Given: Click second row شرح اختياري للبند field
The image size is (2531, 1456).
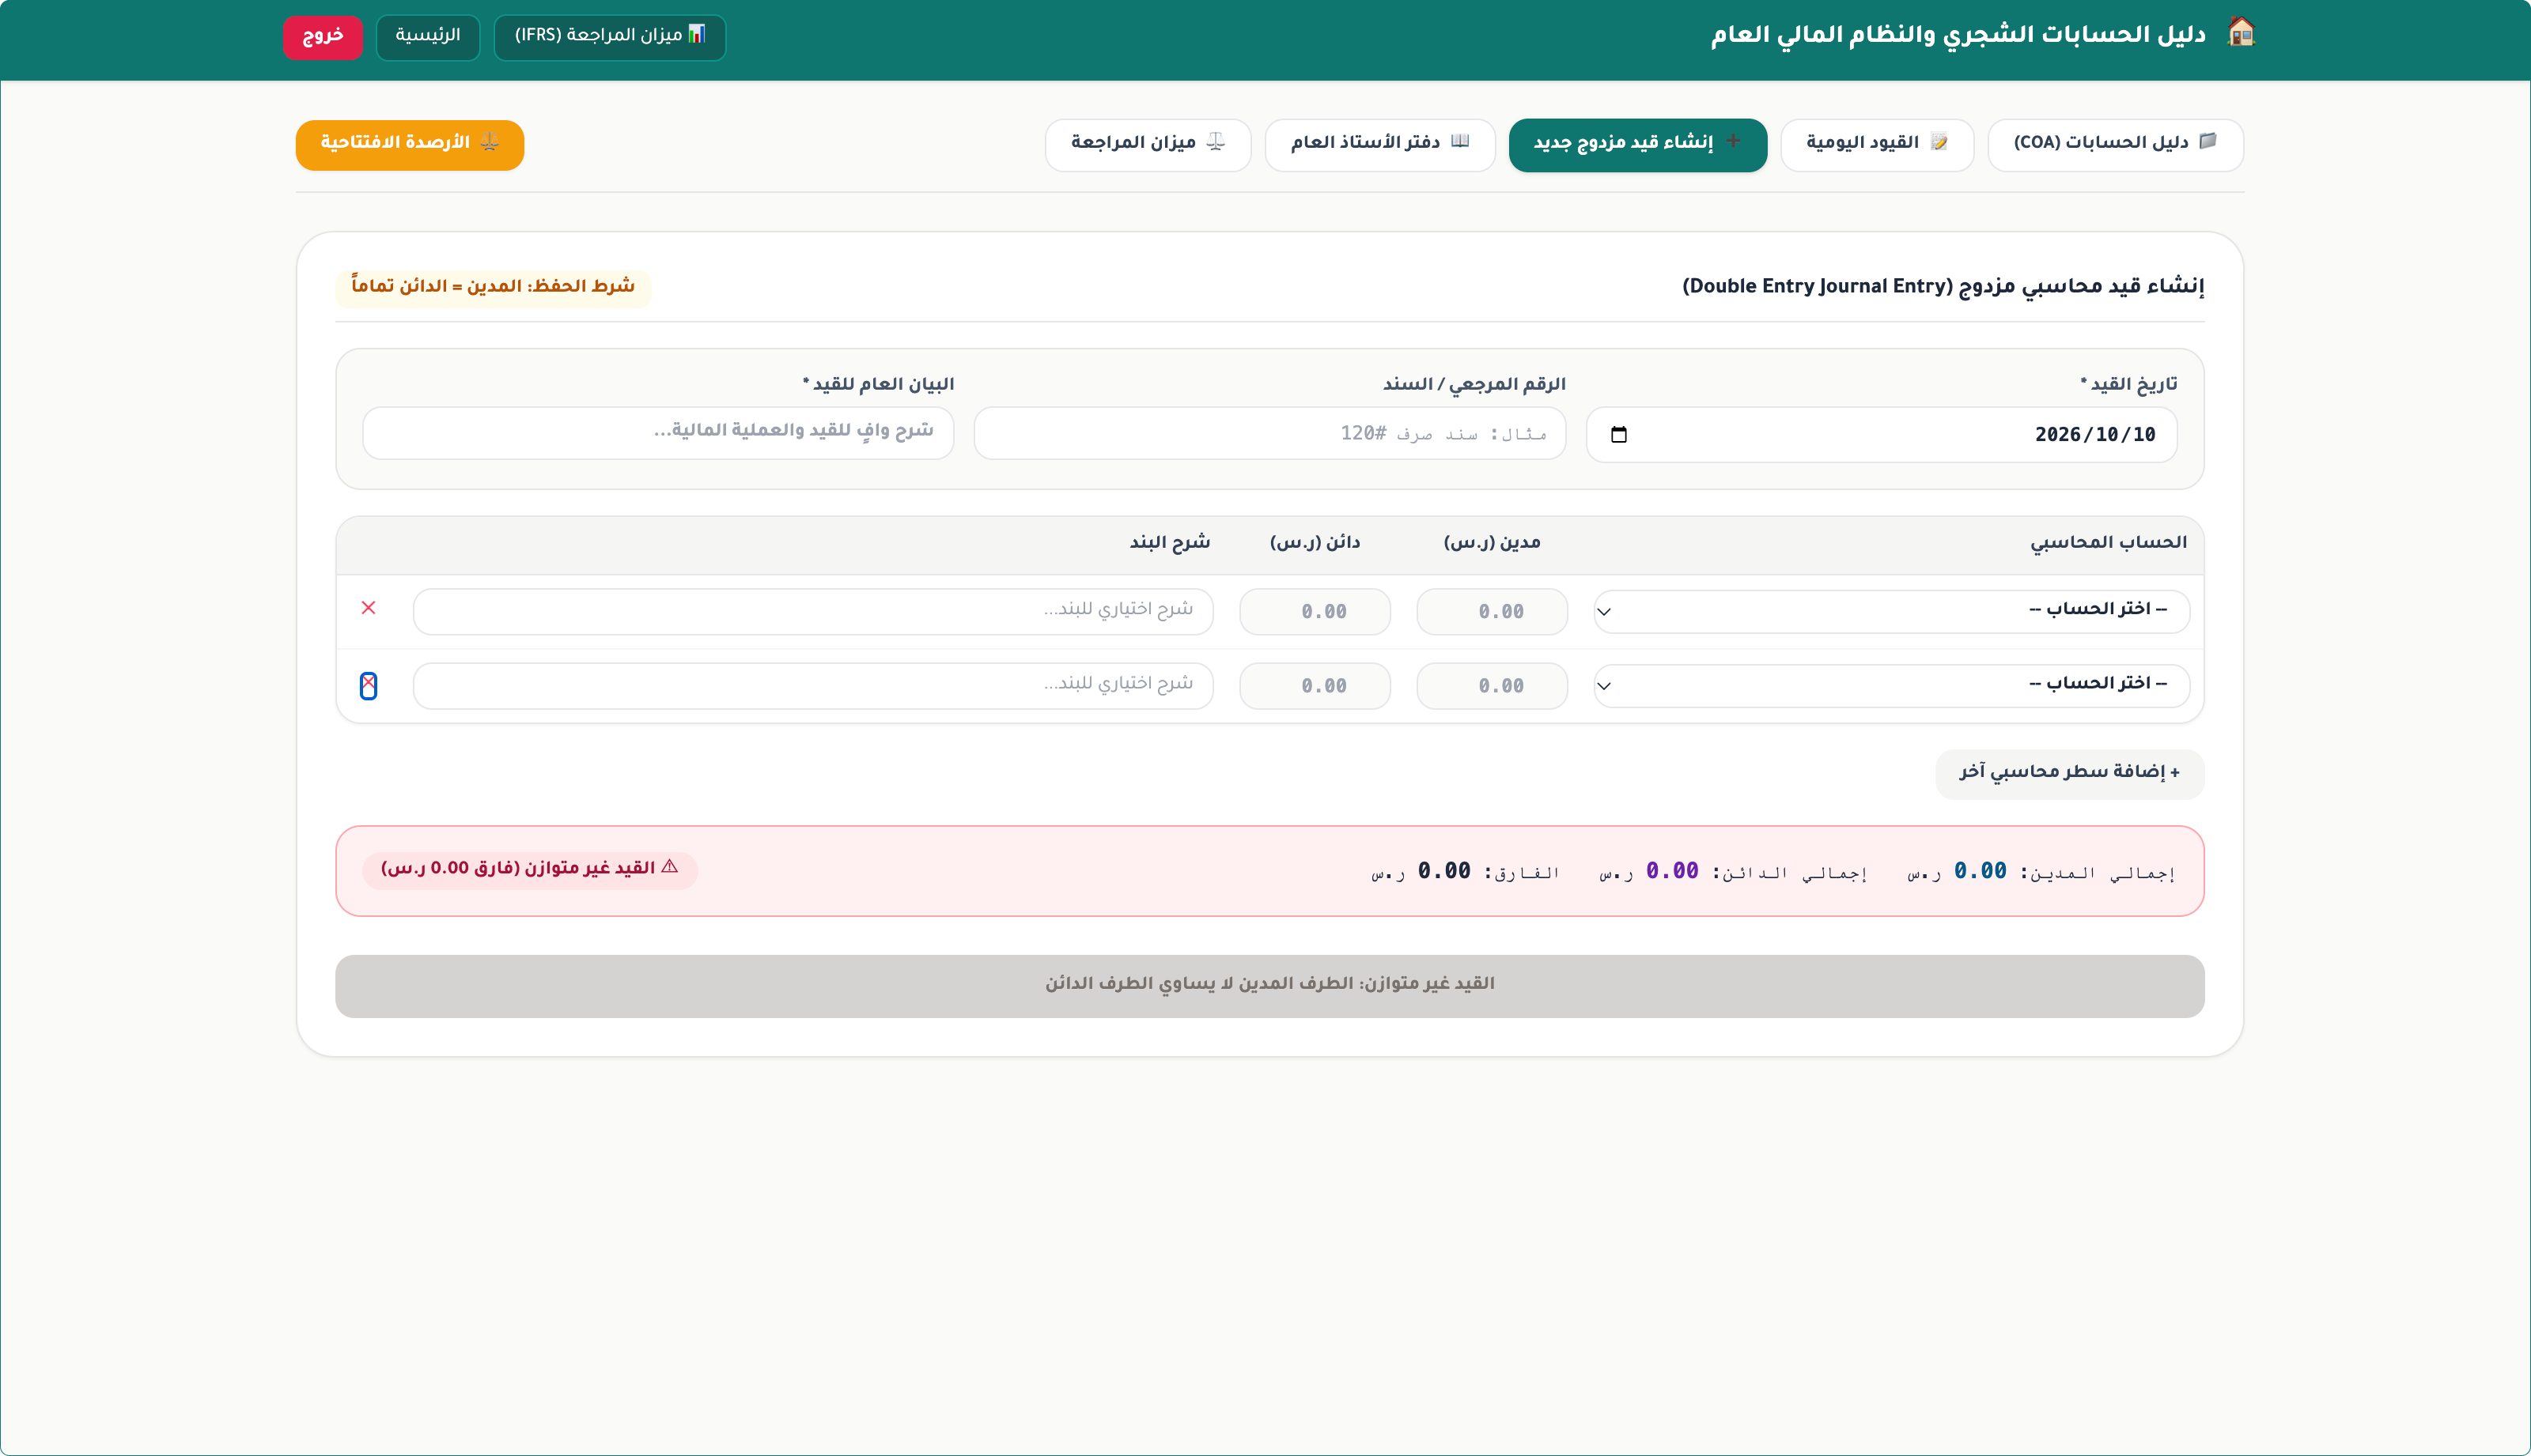Looking at the screenshot, I should tap(813, 686).
